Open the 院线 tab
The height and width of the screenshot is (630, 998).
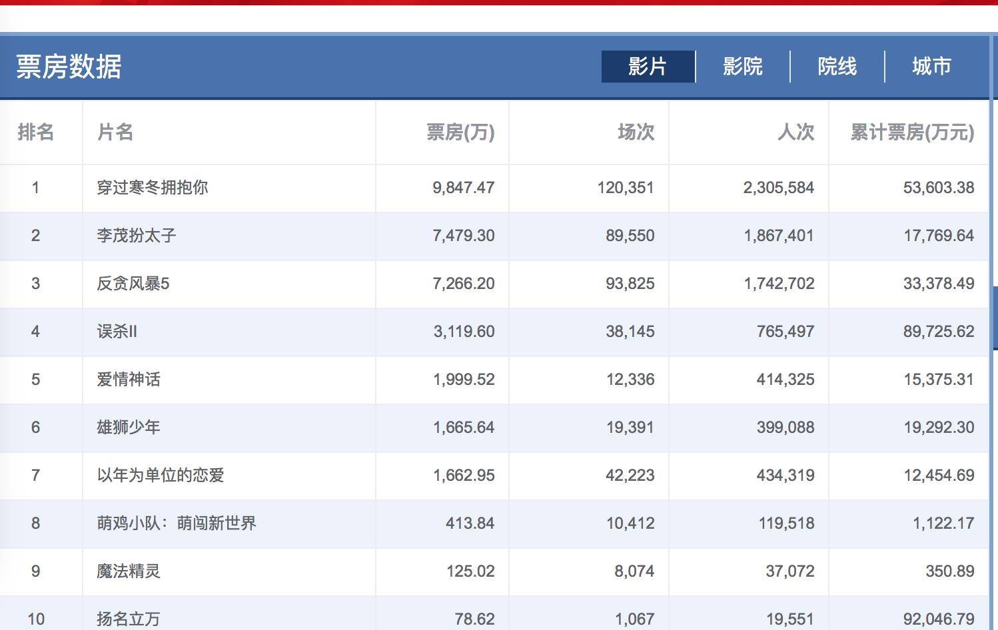click(x=837, y=67)
